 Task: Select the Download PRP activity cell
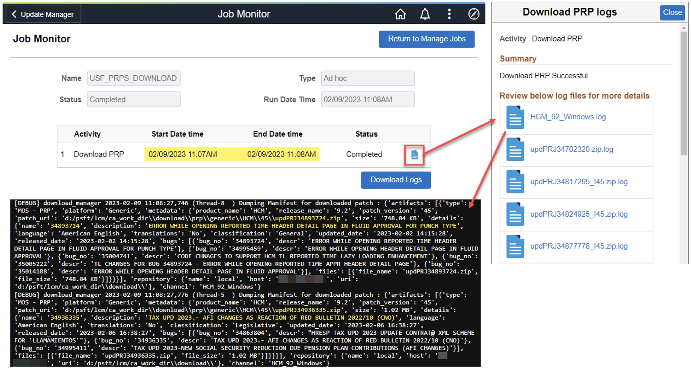[99, 154]
